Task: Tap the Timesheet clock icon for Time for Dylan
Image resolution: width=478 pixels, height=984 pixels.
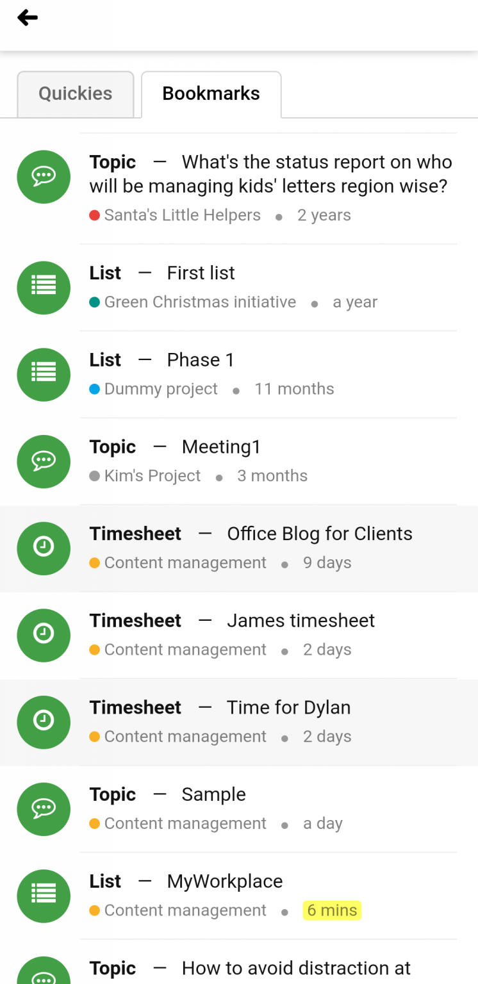Action: [43, 722]
